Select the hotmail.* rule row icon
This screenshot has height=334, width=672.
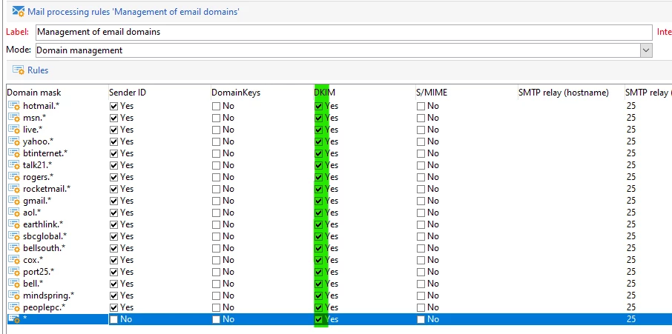(14, 106)
